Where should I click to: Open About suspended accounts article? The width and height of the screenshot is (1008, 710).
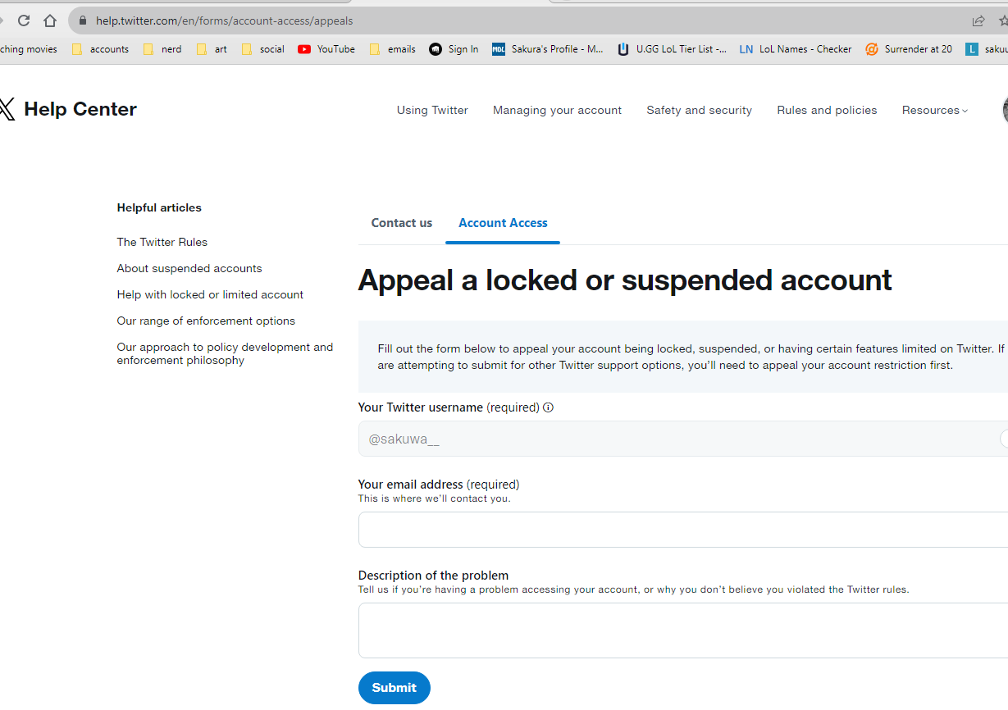189,268
